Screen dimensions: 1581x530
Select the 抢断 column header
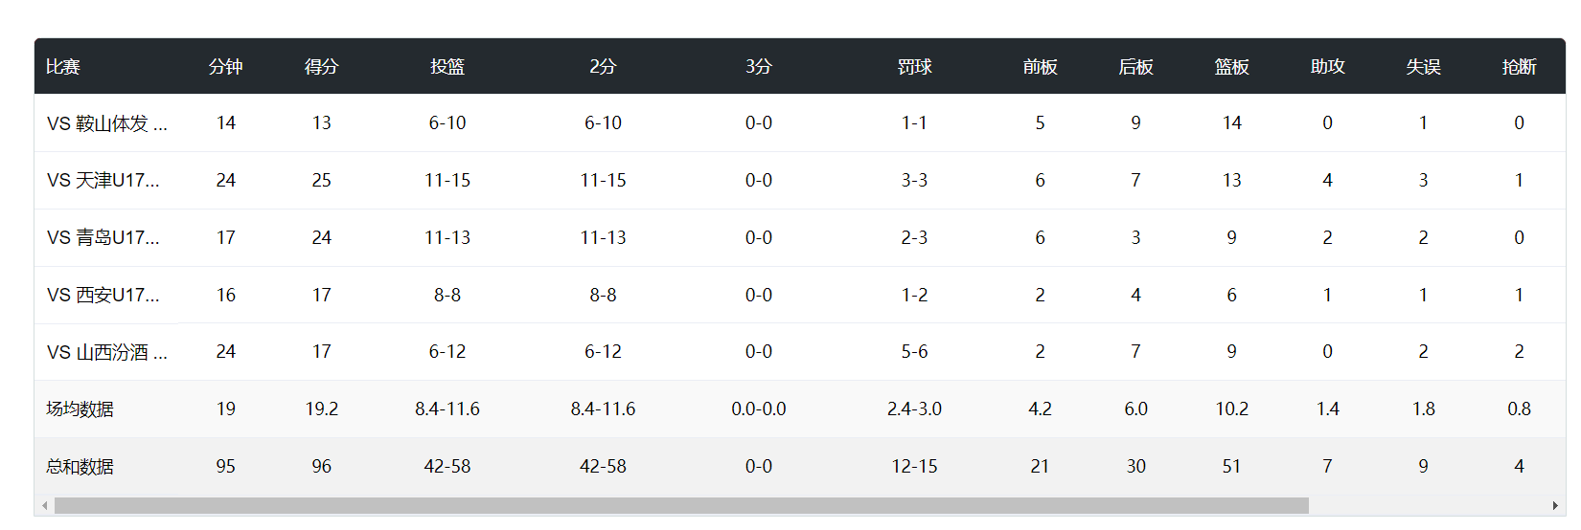click(x=1520, y=67)
